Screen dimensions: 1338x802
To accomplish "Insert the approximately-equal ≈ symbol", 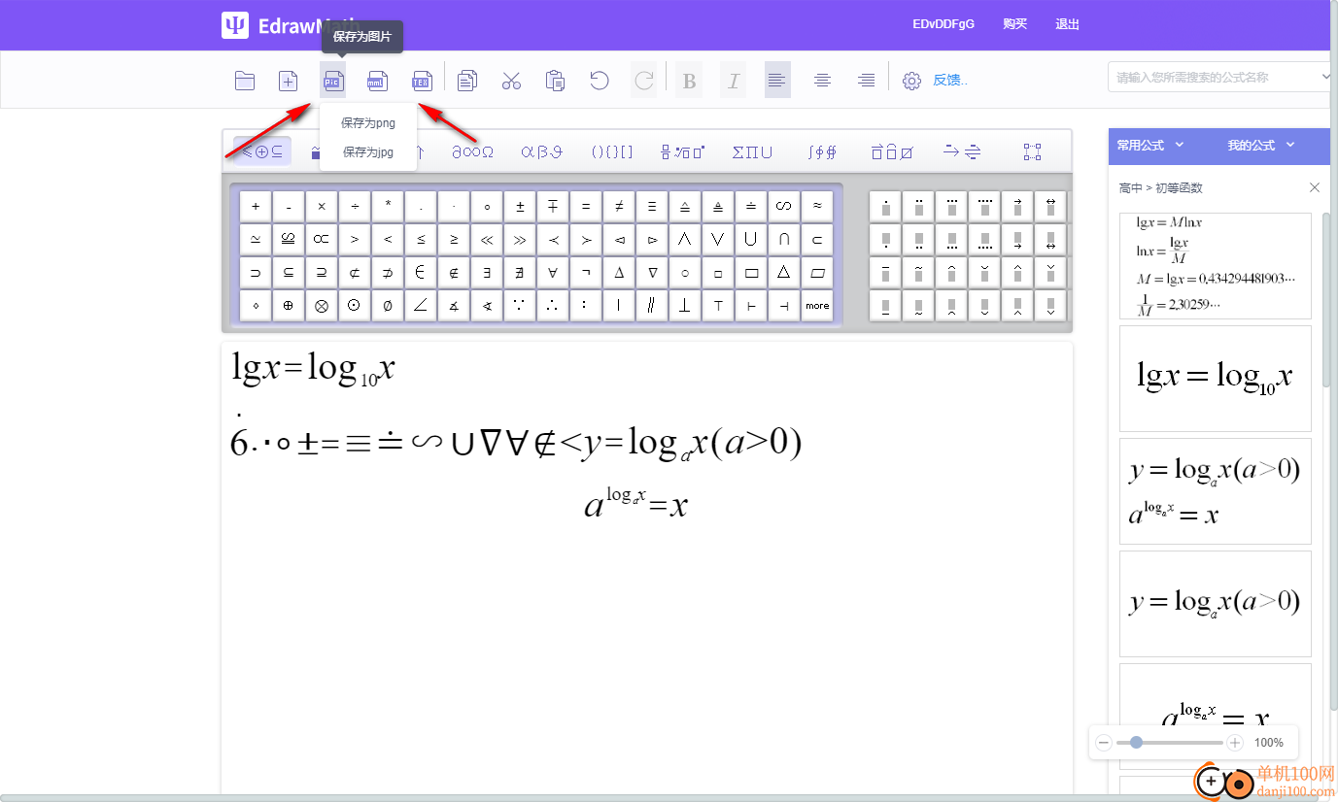I will (817, 206).
